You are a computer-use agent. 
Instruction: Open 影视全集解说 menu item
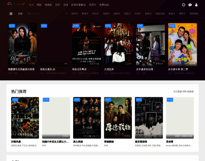78,5
